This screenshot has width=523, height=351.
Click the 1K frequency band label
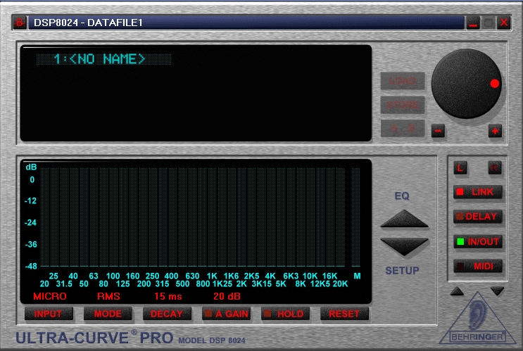pos(212,276)
